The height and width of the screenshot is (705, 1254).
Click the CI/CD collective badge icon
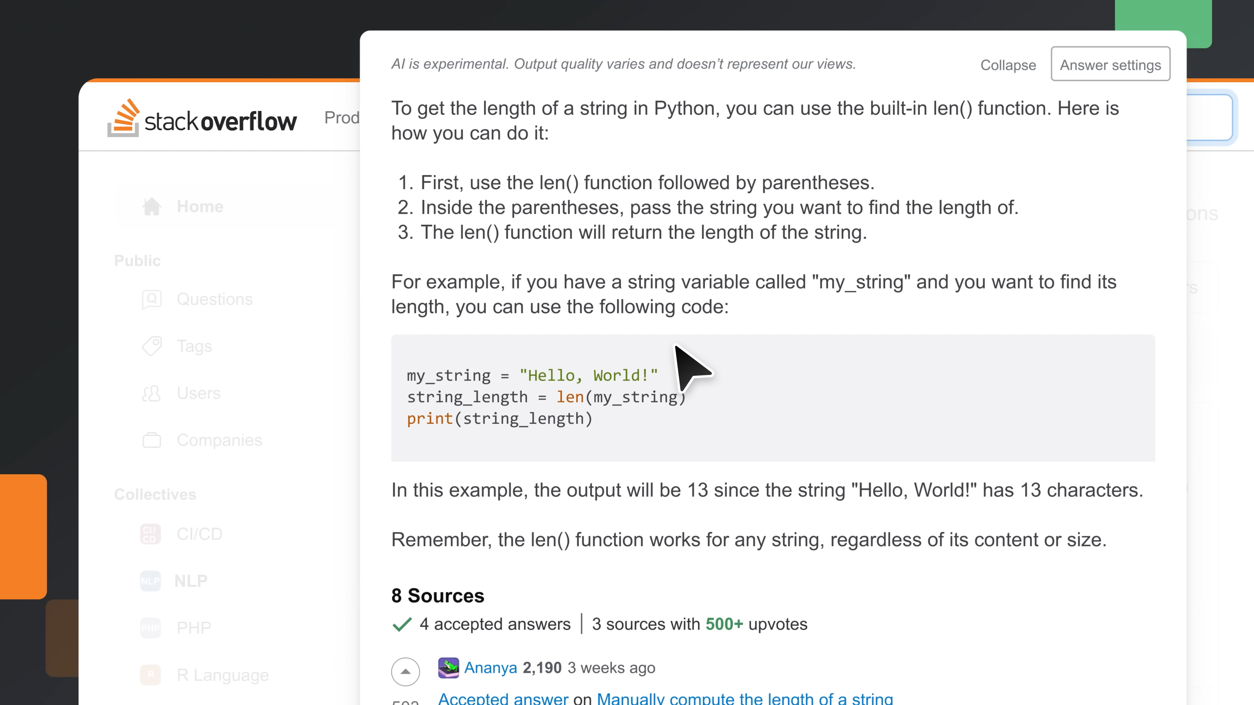coord(151,534)
